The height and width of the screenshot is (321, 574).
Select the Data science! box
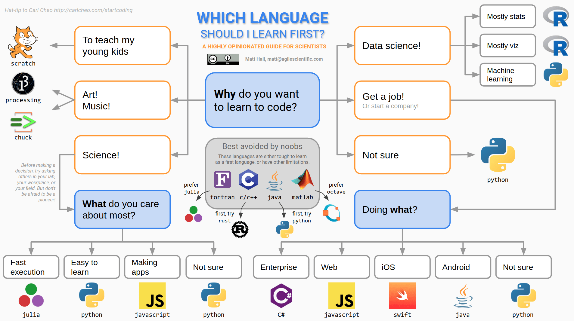click(402, 46)
